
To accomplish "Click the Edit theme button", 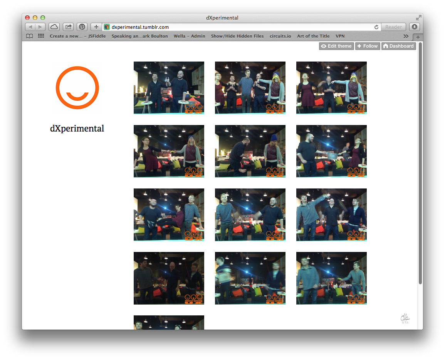I will coord(336,46).
